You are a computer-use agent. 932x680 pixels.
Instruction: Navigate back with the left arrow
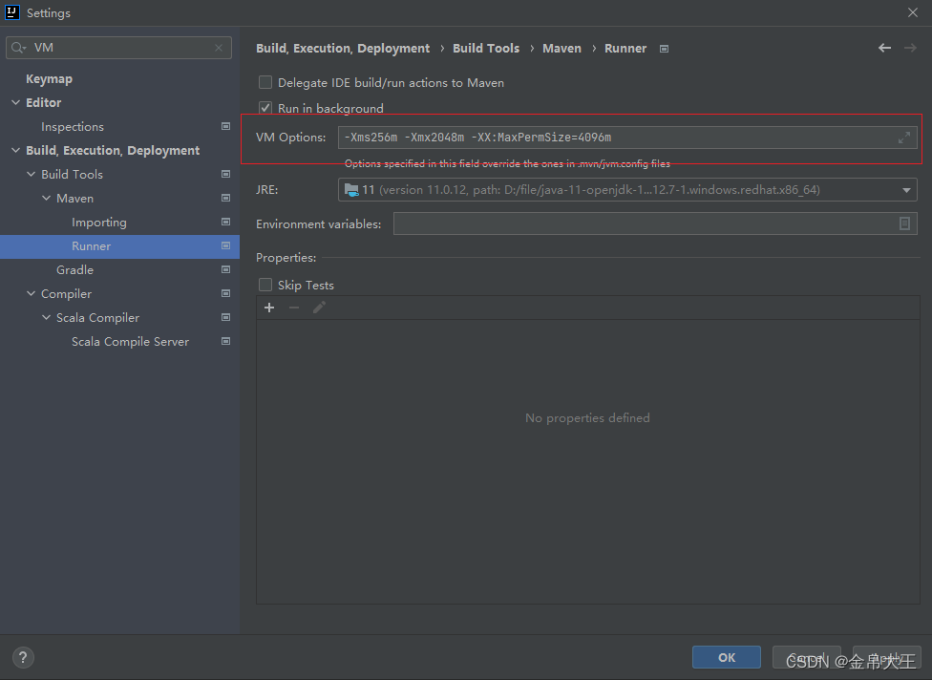coord(884,48)
